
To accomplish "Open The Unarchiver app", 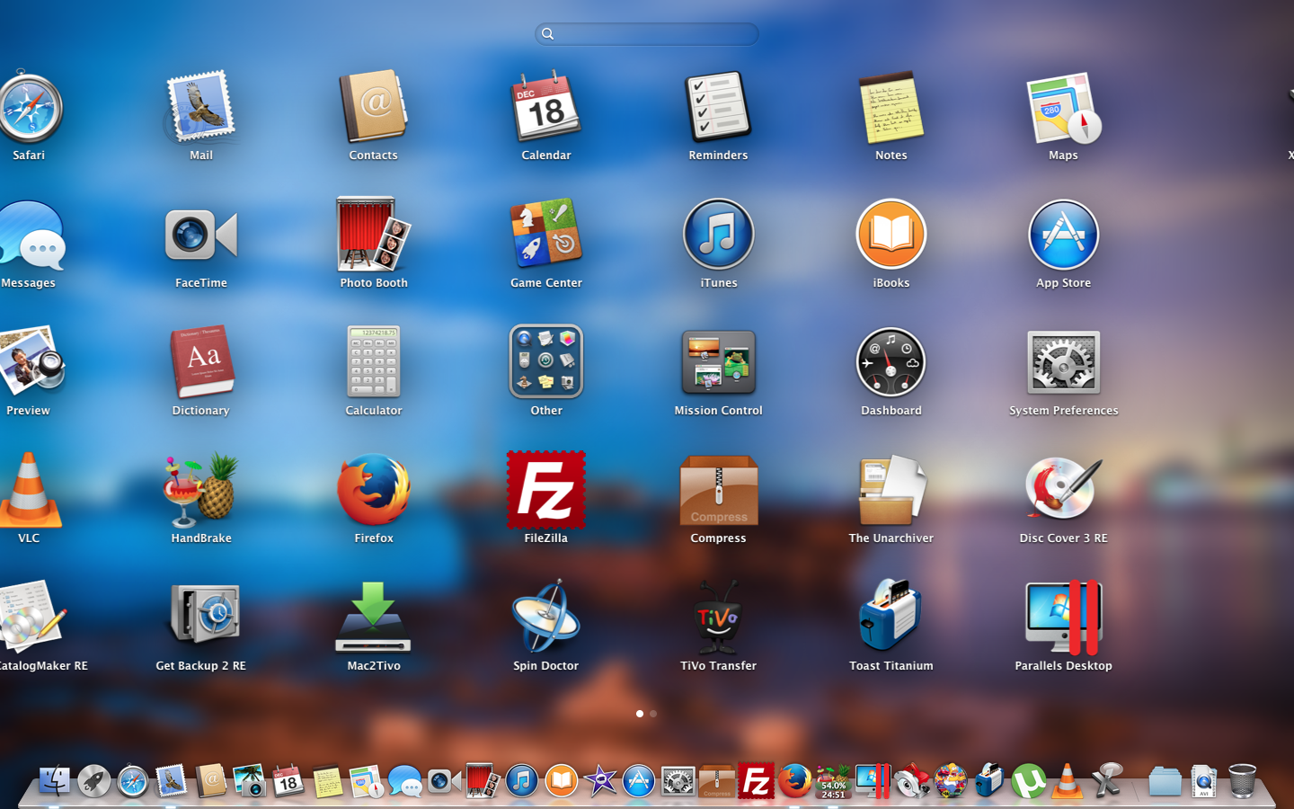I will pos(891,491).
